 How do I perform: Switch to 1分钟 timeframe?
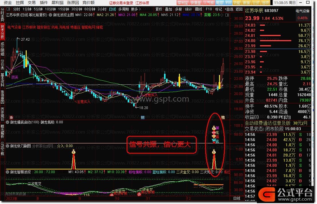click(27, 9)
